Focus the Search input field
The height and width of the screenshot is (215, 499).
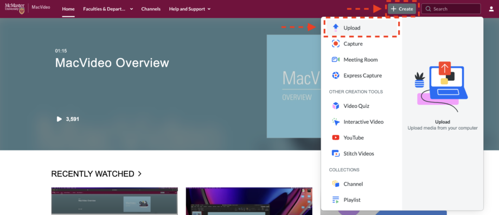451,9
